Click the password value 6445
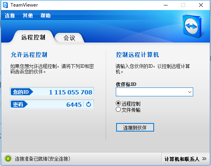211x166 pixels. click(x=74, y=104)
